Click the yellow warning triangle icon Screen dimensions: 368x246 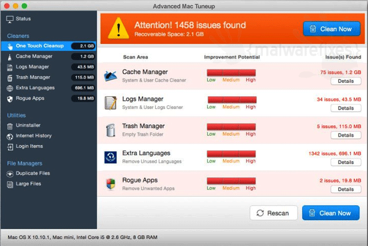tap(118, 28)
